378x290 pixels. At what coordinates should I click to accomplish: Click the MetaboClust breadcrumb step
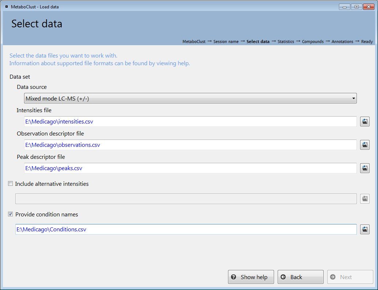tap(194, 42)
